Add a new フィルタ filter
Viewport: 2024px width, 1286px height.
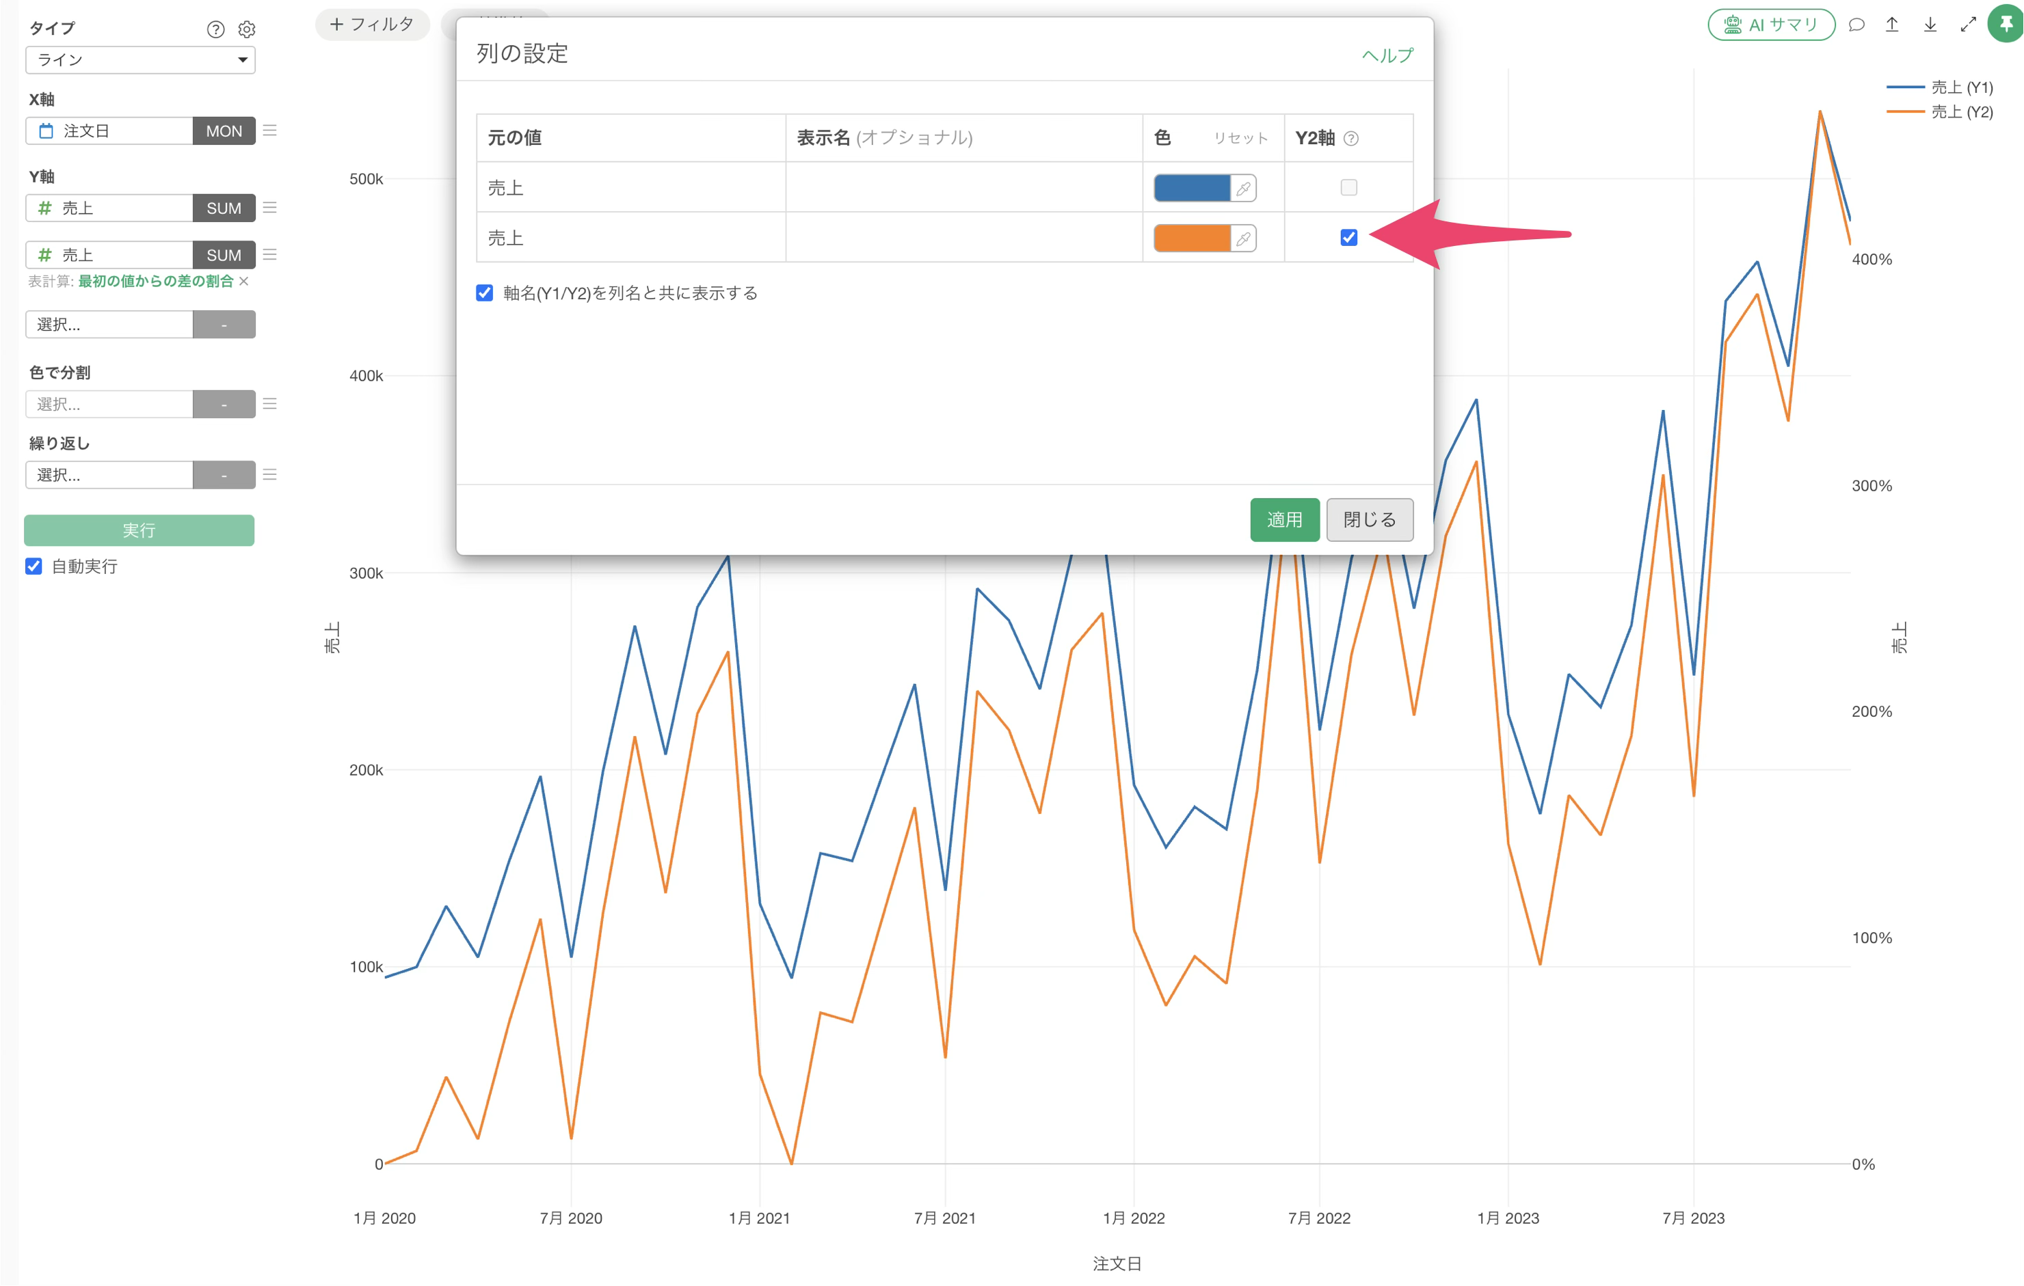click(x=373, y=25)
